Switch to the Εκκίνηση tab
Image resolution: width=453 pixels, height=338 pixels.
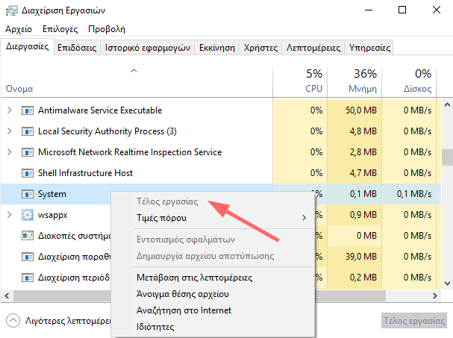pyautogui.click(x=217, y=48)
